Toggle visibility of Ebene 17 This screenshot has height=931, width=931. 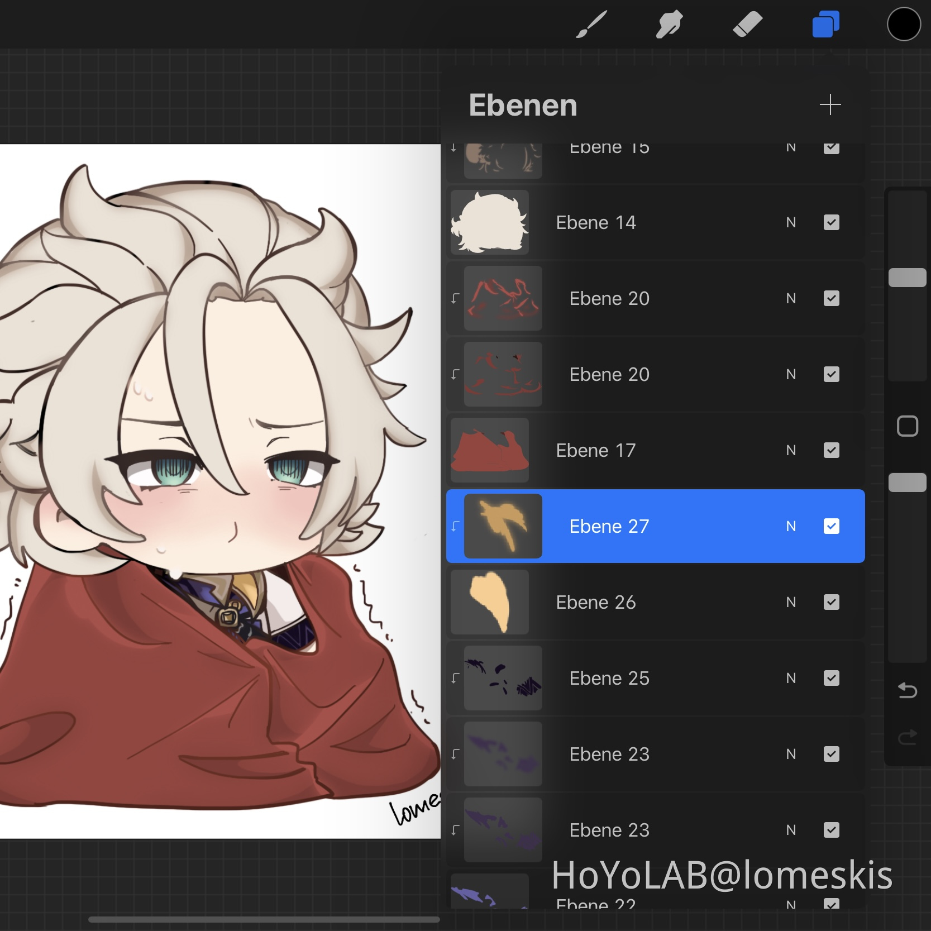(x=832, y=450)
